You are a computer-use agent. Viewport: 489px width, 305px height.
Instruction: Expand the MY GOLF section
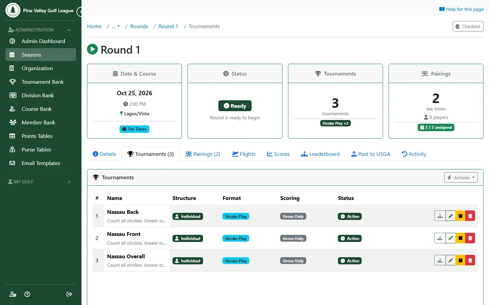point(41,182)
